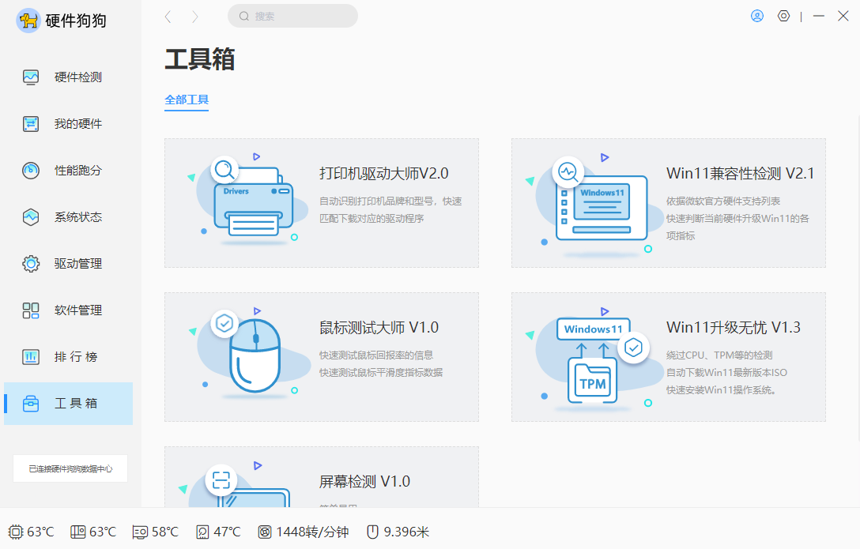The image size is (860, 549).
Task: Click the 58°C status value
Action: pos(165,532)
